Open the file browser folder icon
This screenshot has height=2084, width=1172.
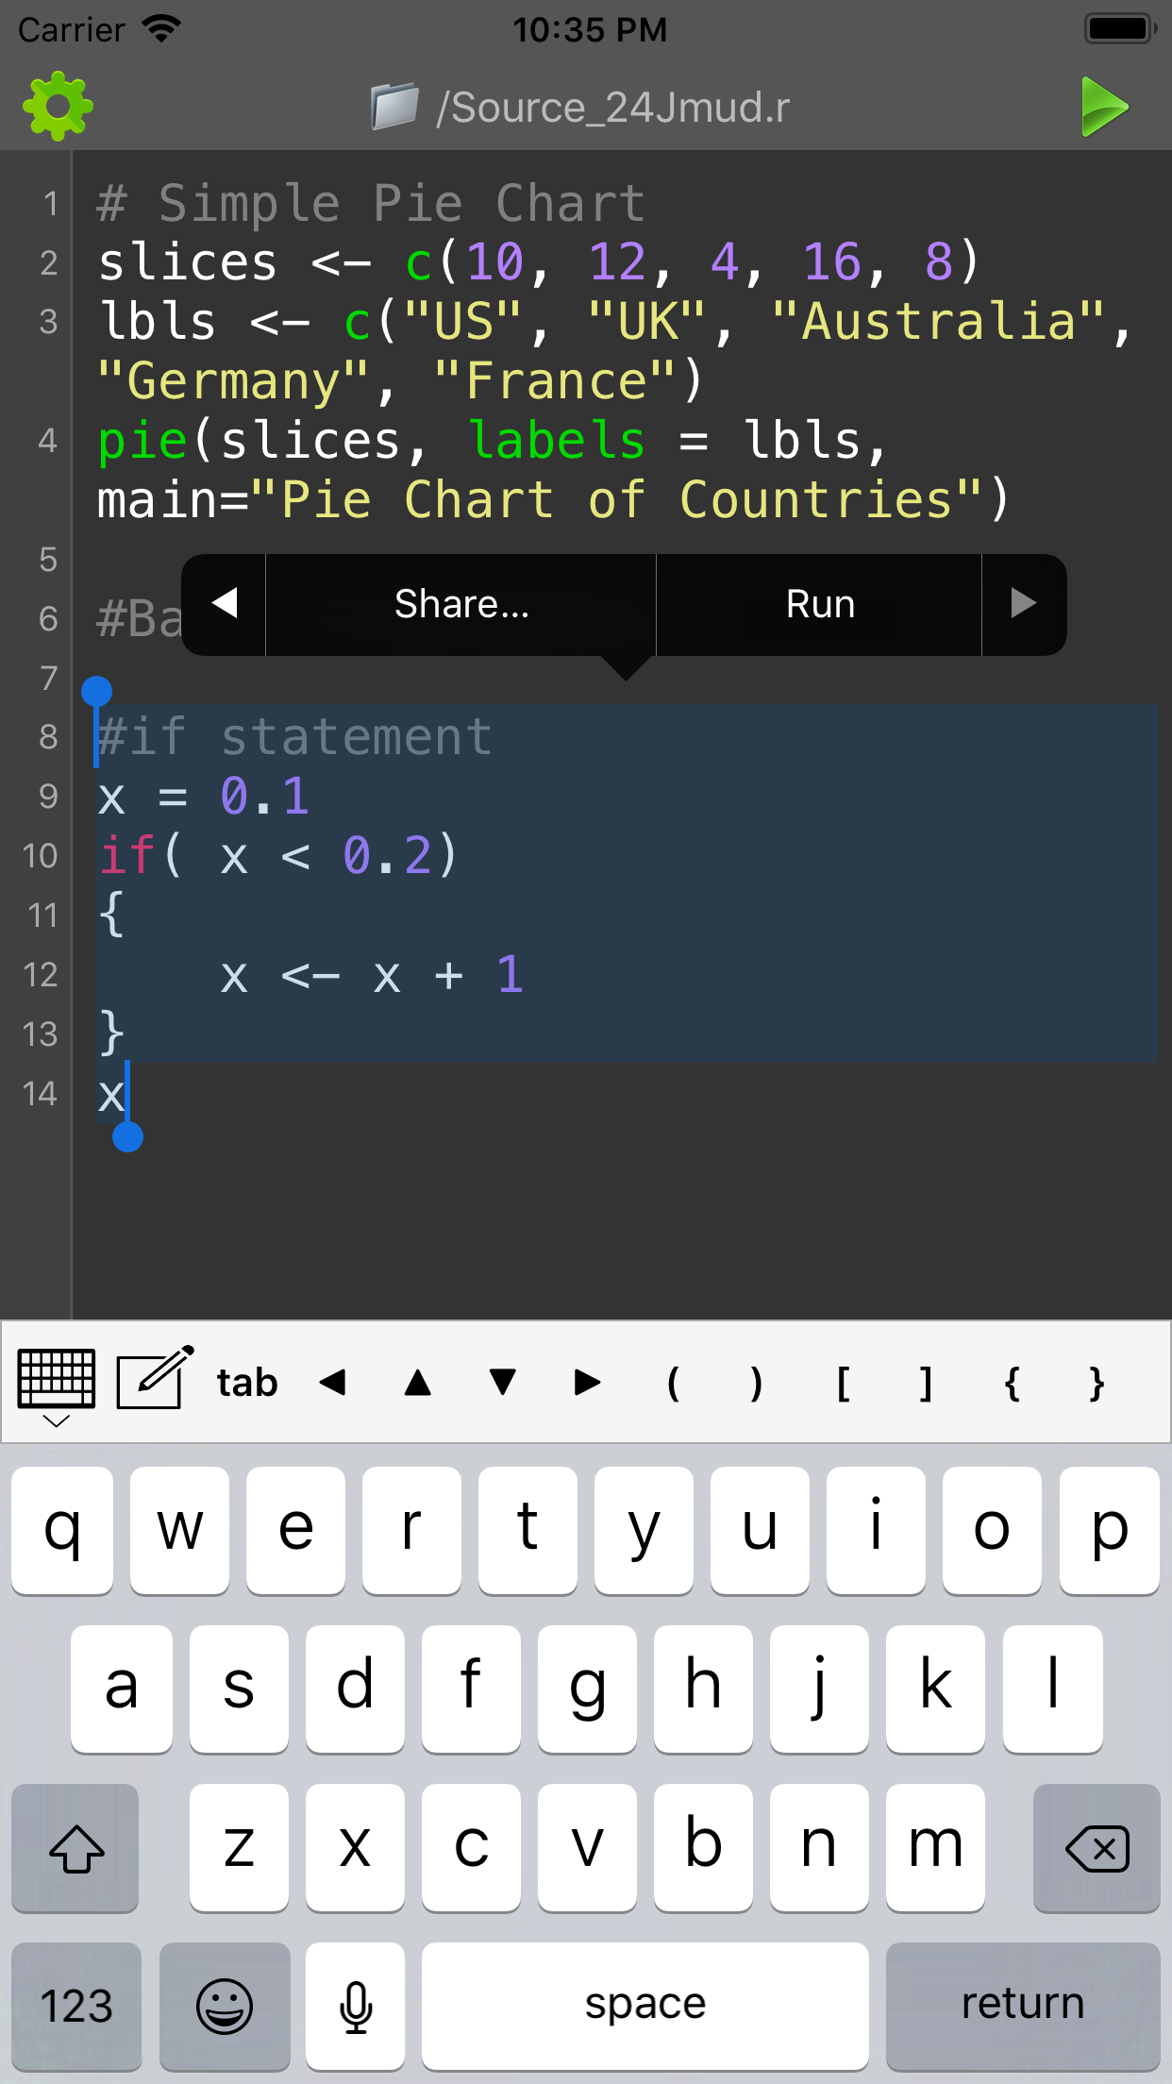(394, 106)
